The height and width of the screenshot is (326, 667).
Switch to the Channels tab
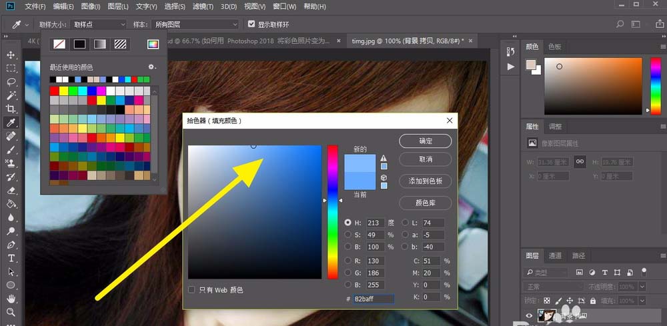coord(555,255)
